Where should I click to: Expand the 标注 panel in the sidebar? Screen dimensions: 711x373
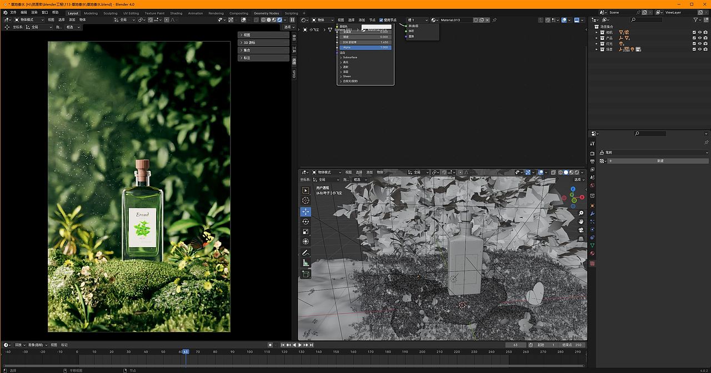click(x=263, y=58)
